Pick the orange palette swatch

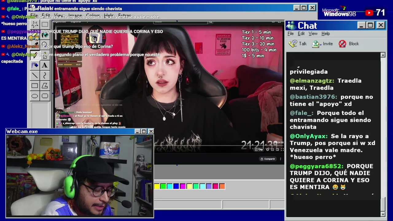pyautogui.click(x=222, y=186)
